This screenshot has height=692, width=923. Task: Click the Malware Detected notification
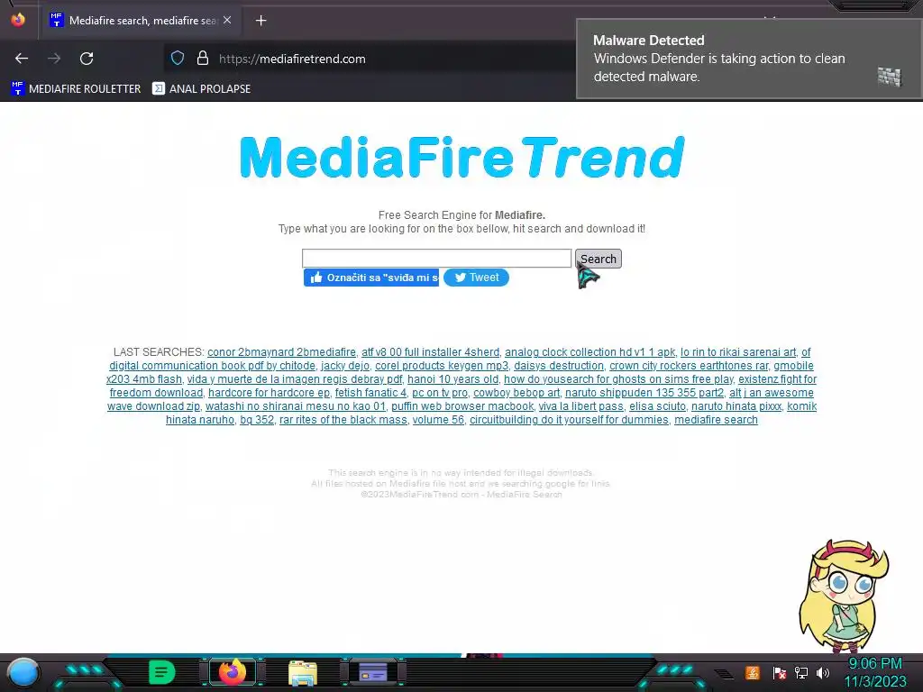[x=749, y=59]
